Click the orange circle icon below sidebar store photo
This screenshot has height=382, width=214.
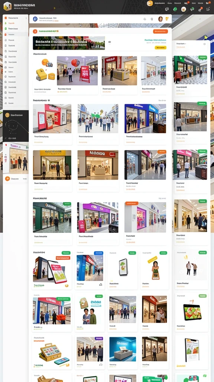pyautogui.click(x=7, y=179)
